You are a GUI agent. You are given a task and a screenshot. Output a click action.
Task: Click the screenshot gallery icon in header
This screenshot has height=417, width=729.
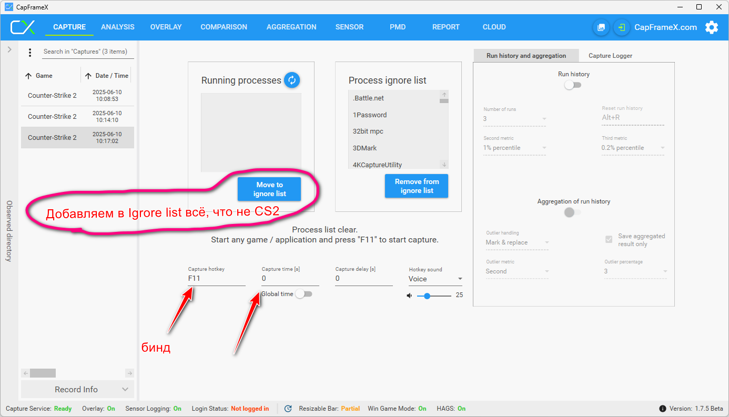[x=601, y=27]
